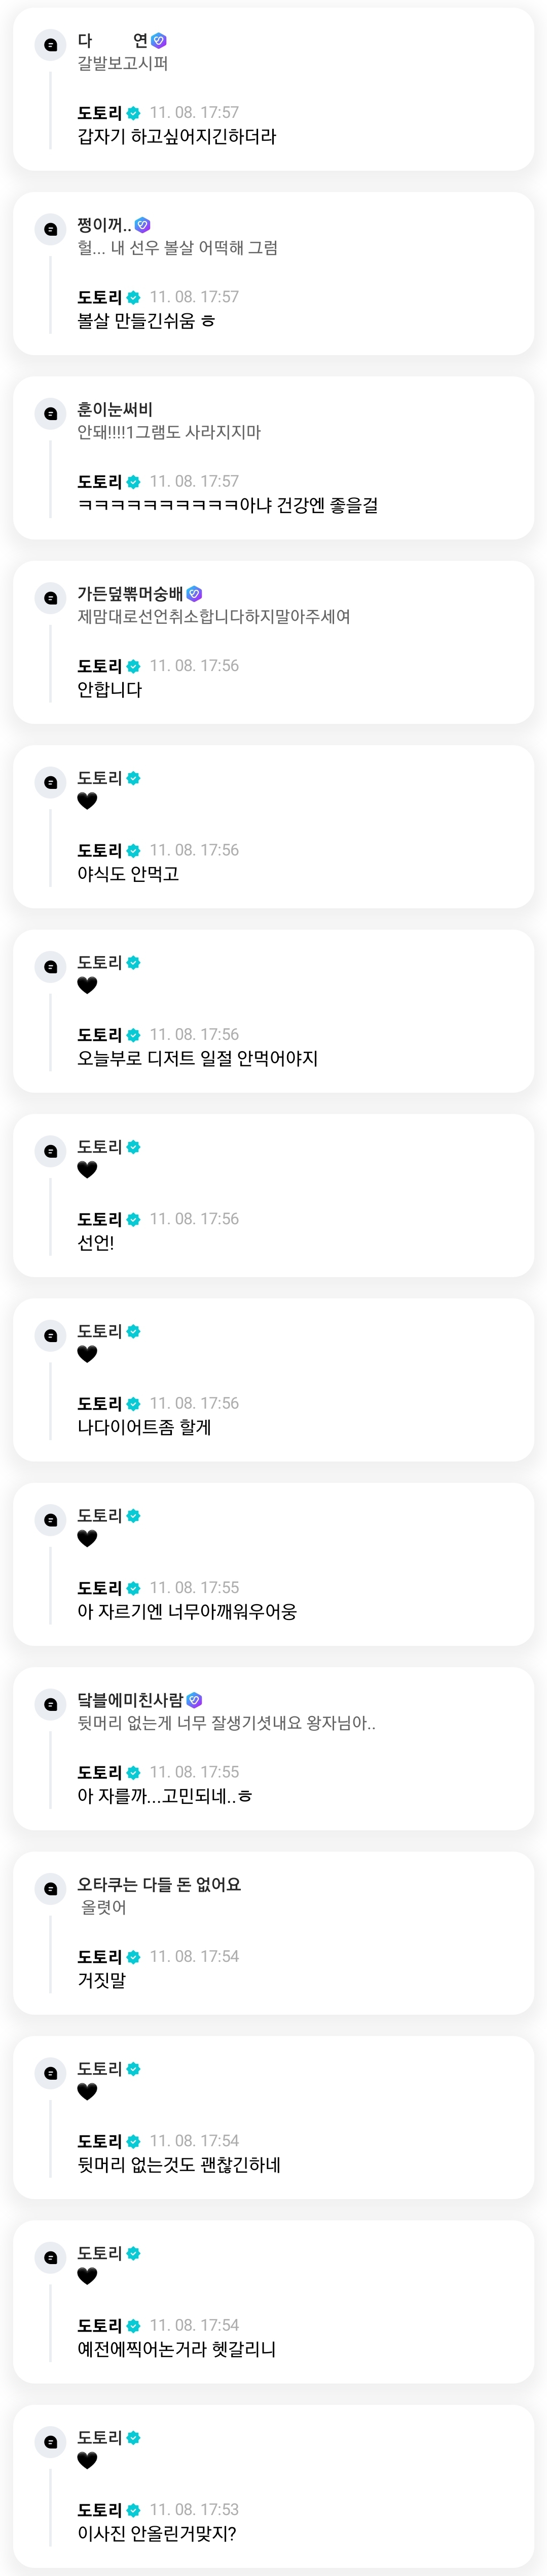Tap the black heart above 이사진 안올린거맞지?

pyautogui.click(x=88, y=2461)
